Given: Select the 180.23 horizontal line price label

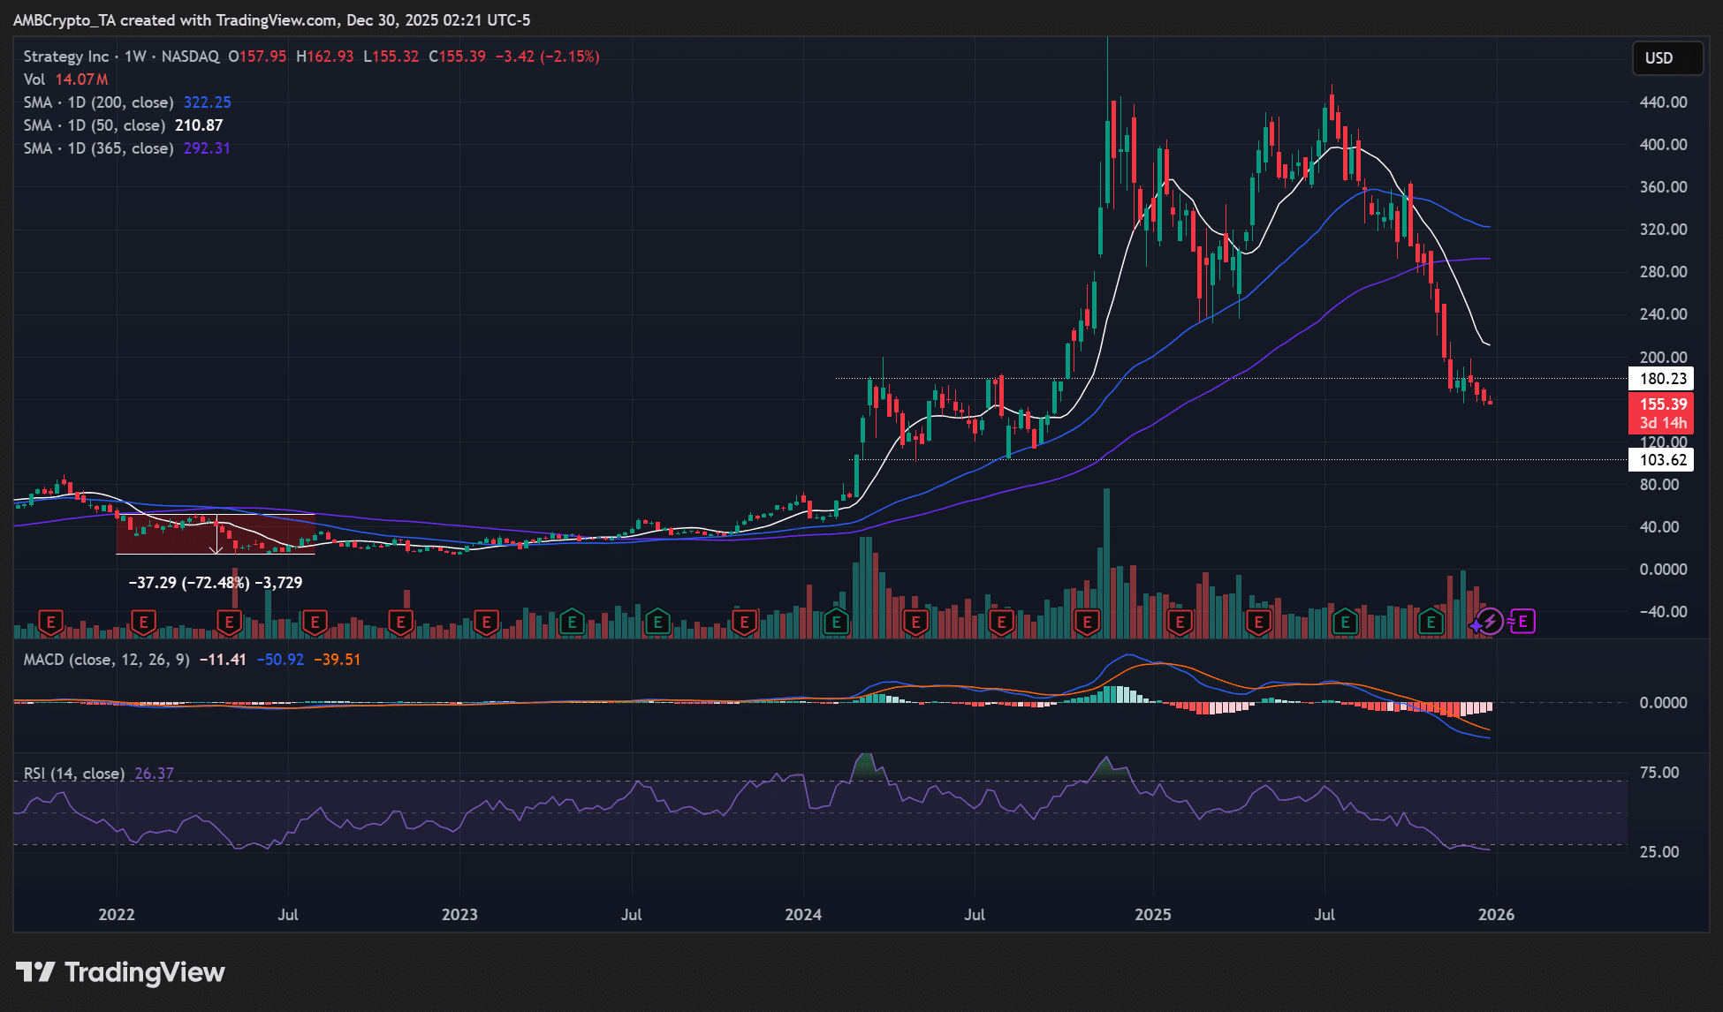Looking at the screenshot, I should (x=1662, y=379).
